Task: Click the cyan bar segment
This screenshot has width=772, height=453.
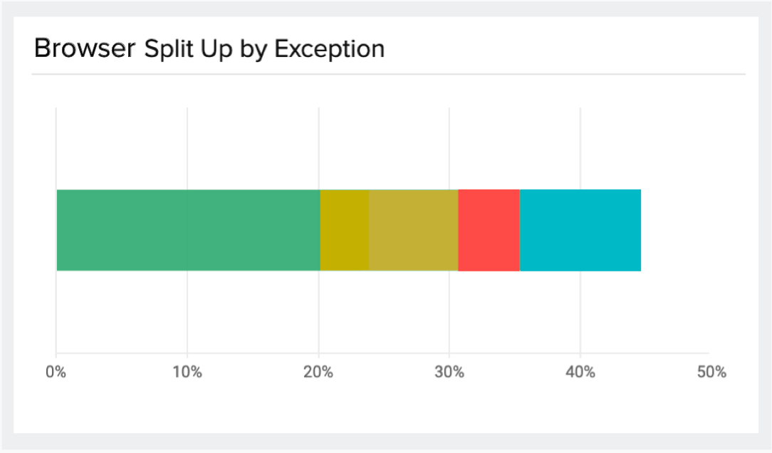Action: (580, 230)
